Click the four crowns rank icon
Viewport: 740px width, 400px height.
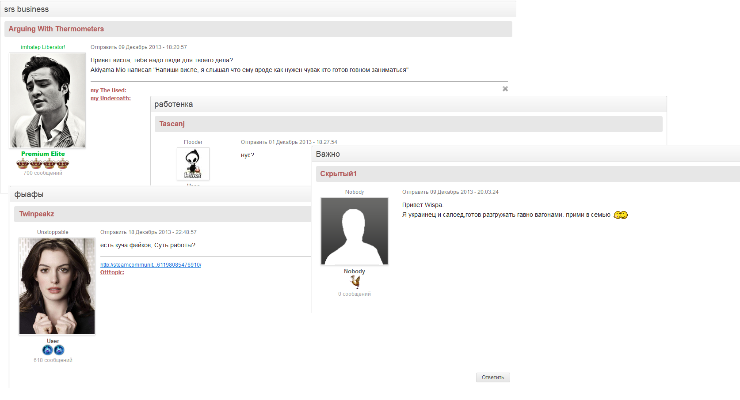[43, 164]
